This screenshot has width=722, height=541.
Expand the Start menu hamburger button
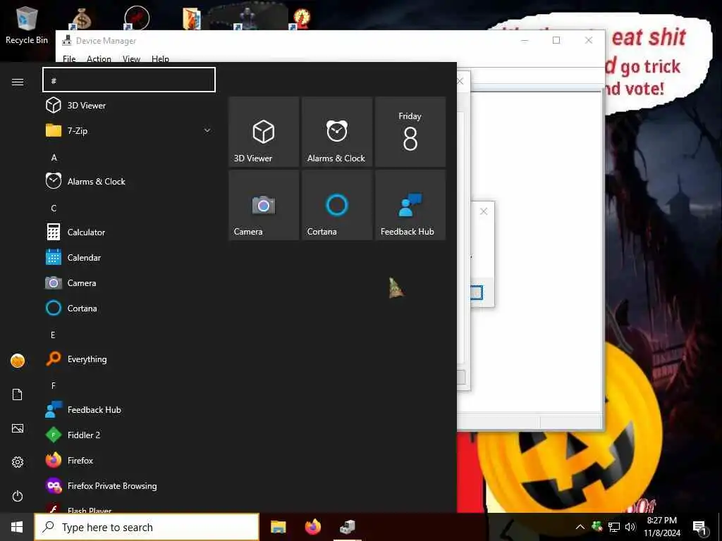click(x=18, y=82)
